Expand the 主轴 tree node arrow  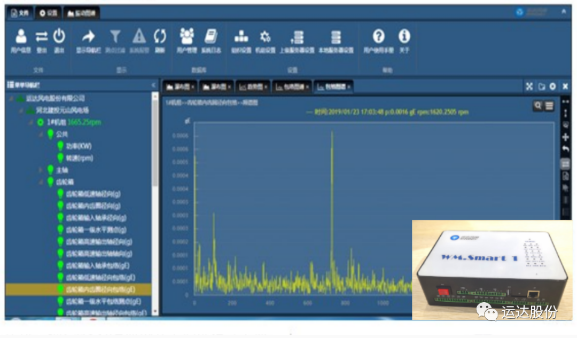(x=41, y=170)
